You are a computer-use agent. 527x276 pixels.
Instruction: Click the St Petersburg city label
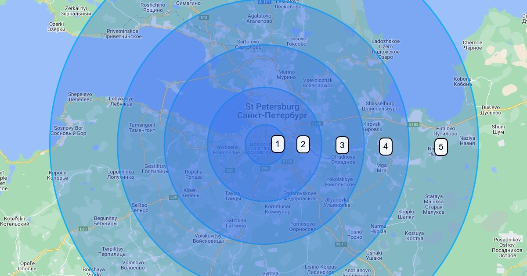[272, 111]
